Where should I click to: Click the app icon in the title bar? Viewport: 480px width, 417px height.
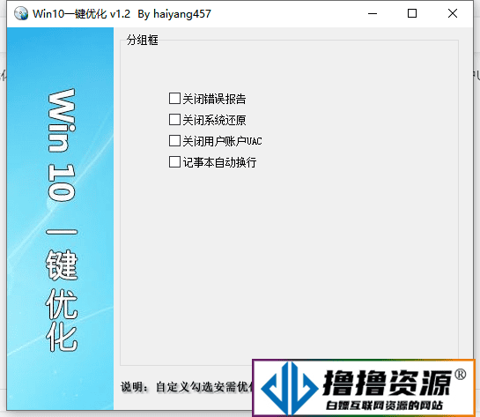click(21, 14)
